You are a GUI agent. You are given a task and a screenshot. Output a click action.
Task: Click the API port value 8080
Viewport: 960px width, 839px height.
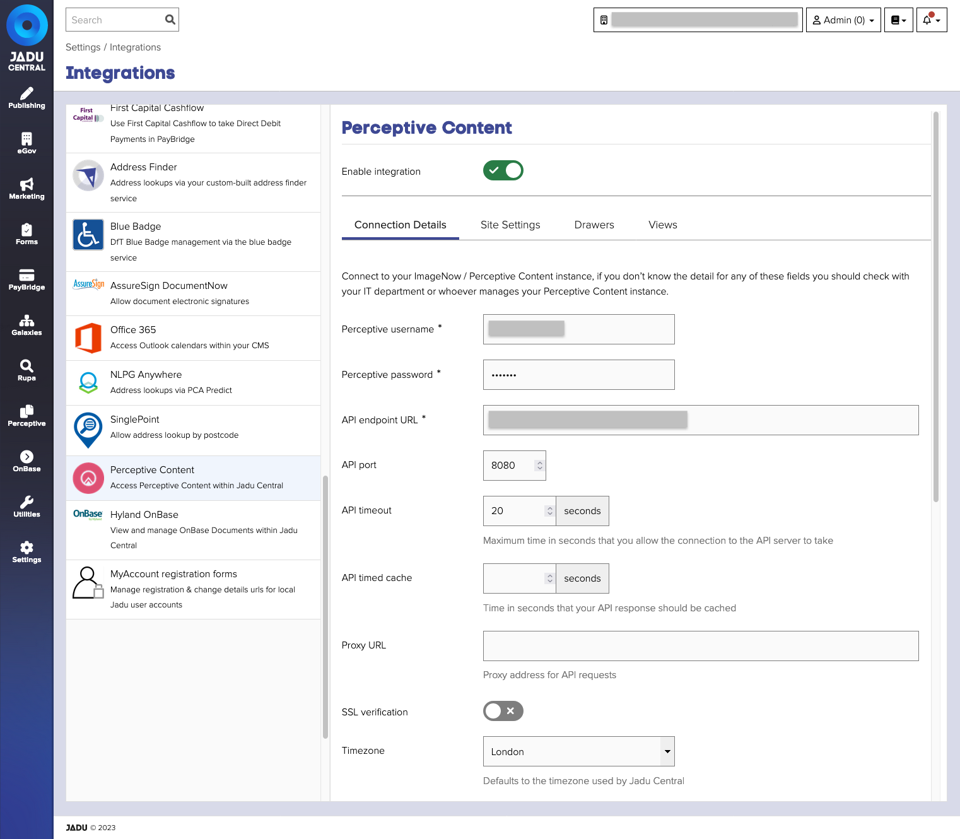pos(503,466)
